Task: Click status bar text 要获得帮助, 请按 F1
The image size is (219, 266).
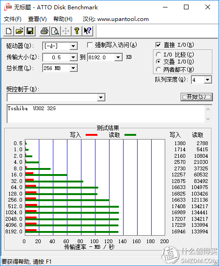Action: tap(26, 262)
